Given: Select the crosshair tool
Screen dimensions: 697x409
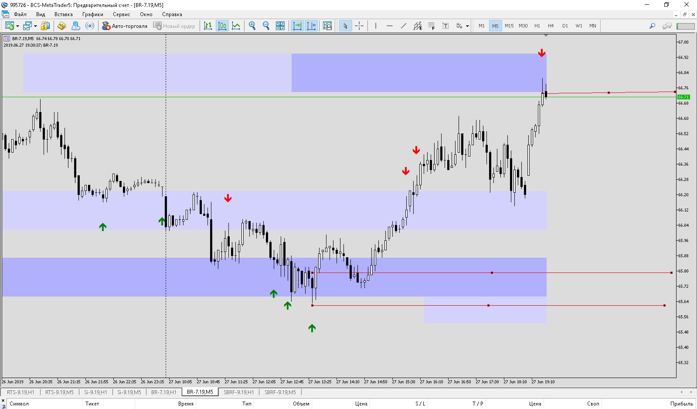Looking at the screenshot, I should [359, 26].
